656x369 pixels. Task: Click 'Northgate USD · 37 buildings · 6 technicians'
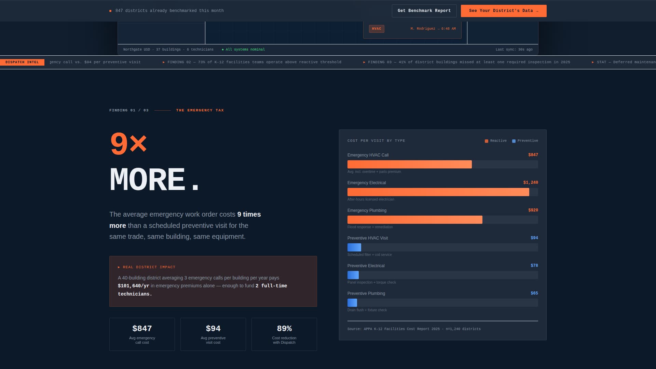(168, 50)
